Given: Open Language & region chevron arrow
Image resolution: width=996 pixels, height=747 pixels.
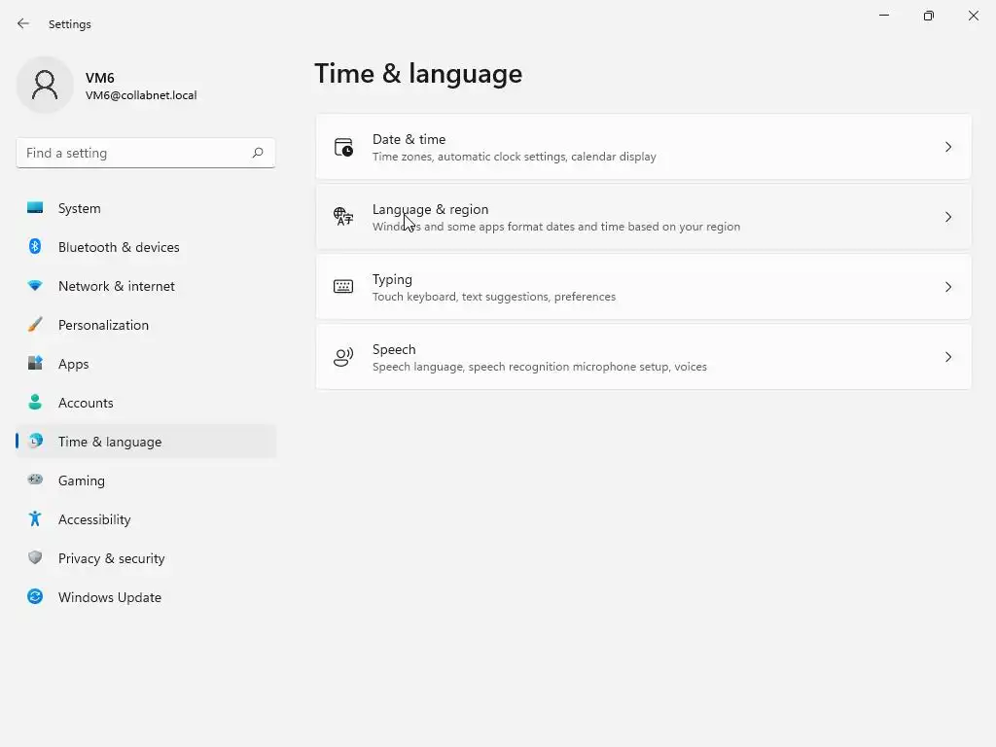Looking at the screenshot, I should tap(948, 217).
